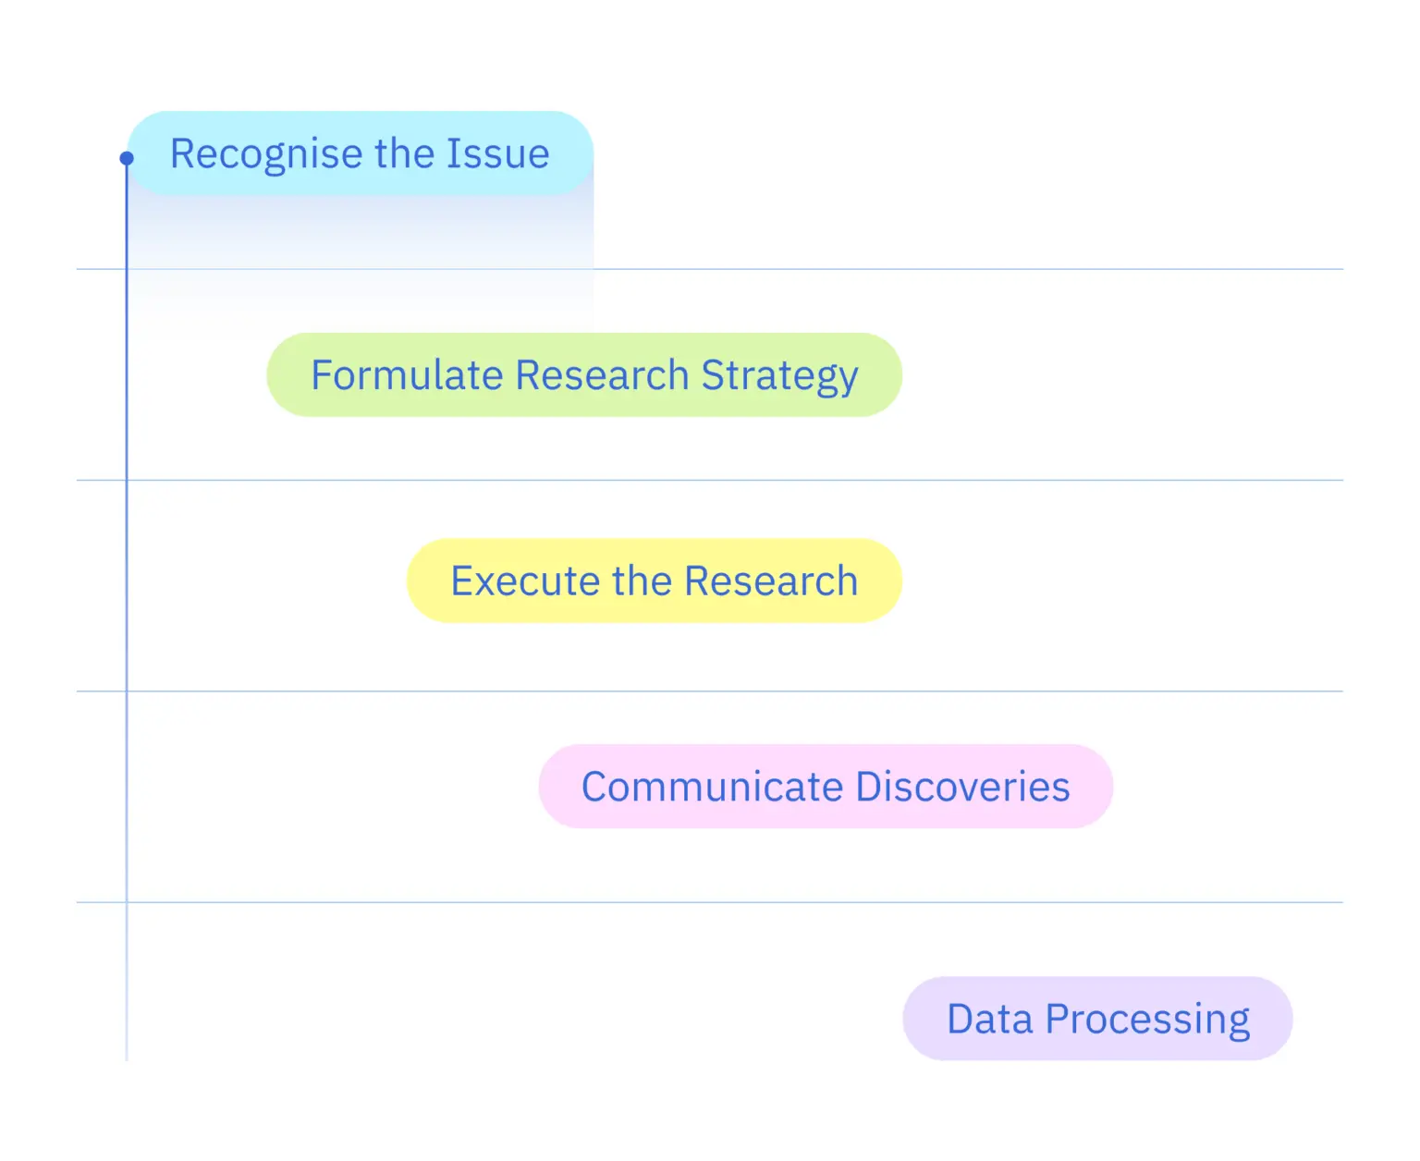The width and height of the screenshot is (1420, 1161).
Task: Click the word Discoveries in the pink pill
Action: 962,787
